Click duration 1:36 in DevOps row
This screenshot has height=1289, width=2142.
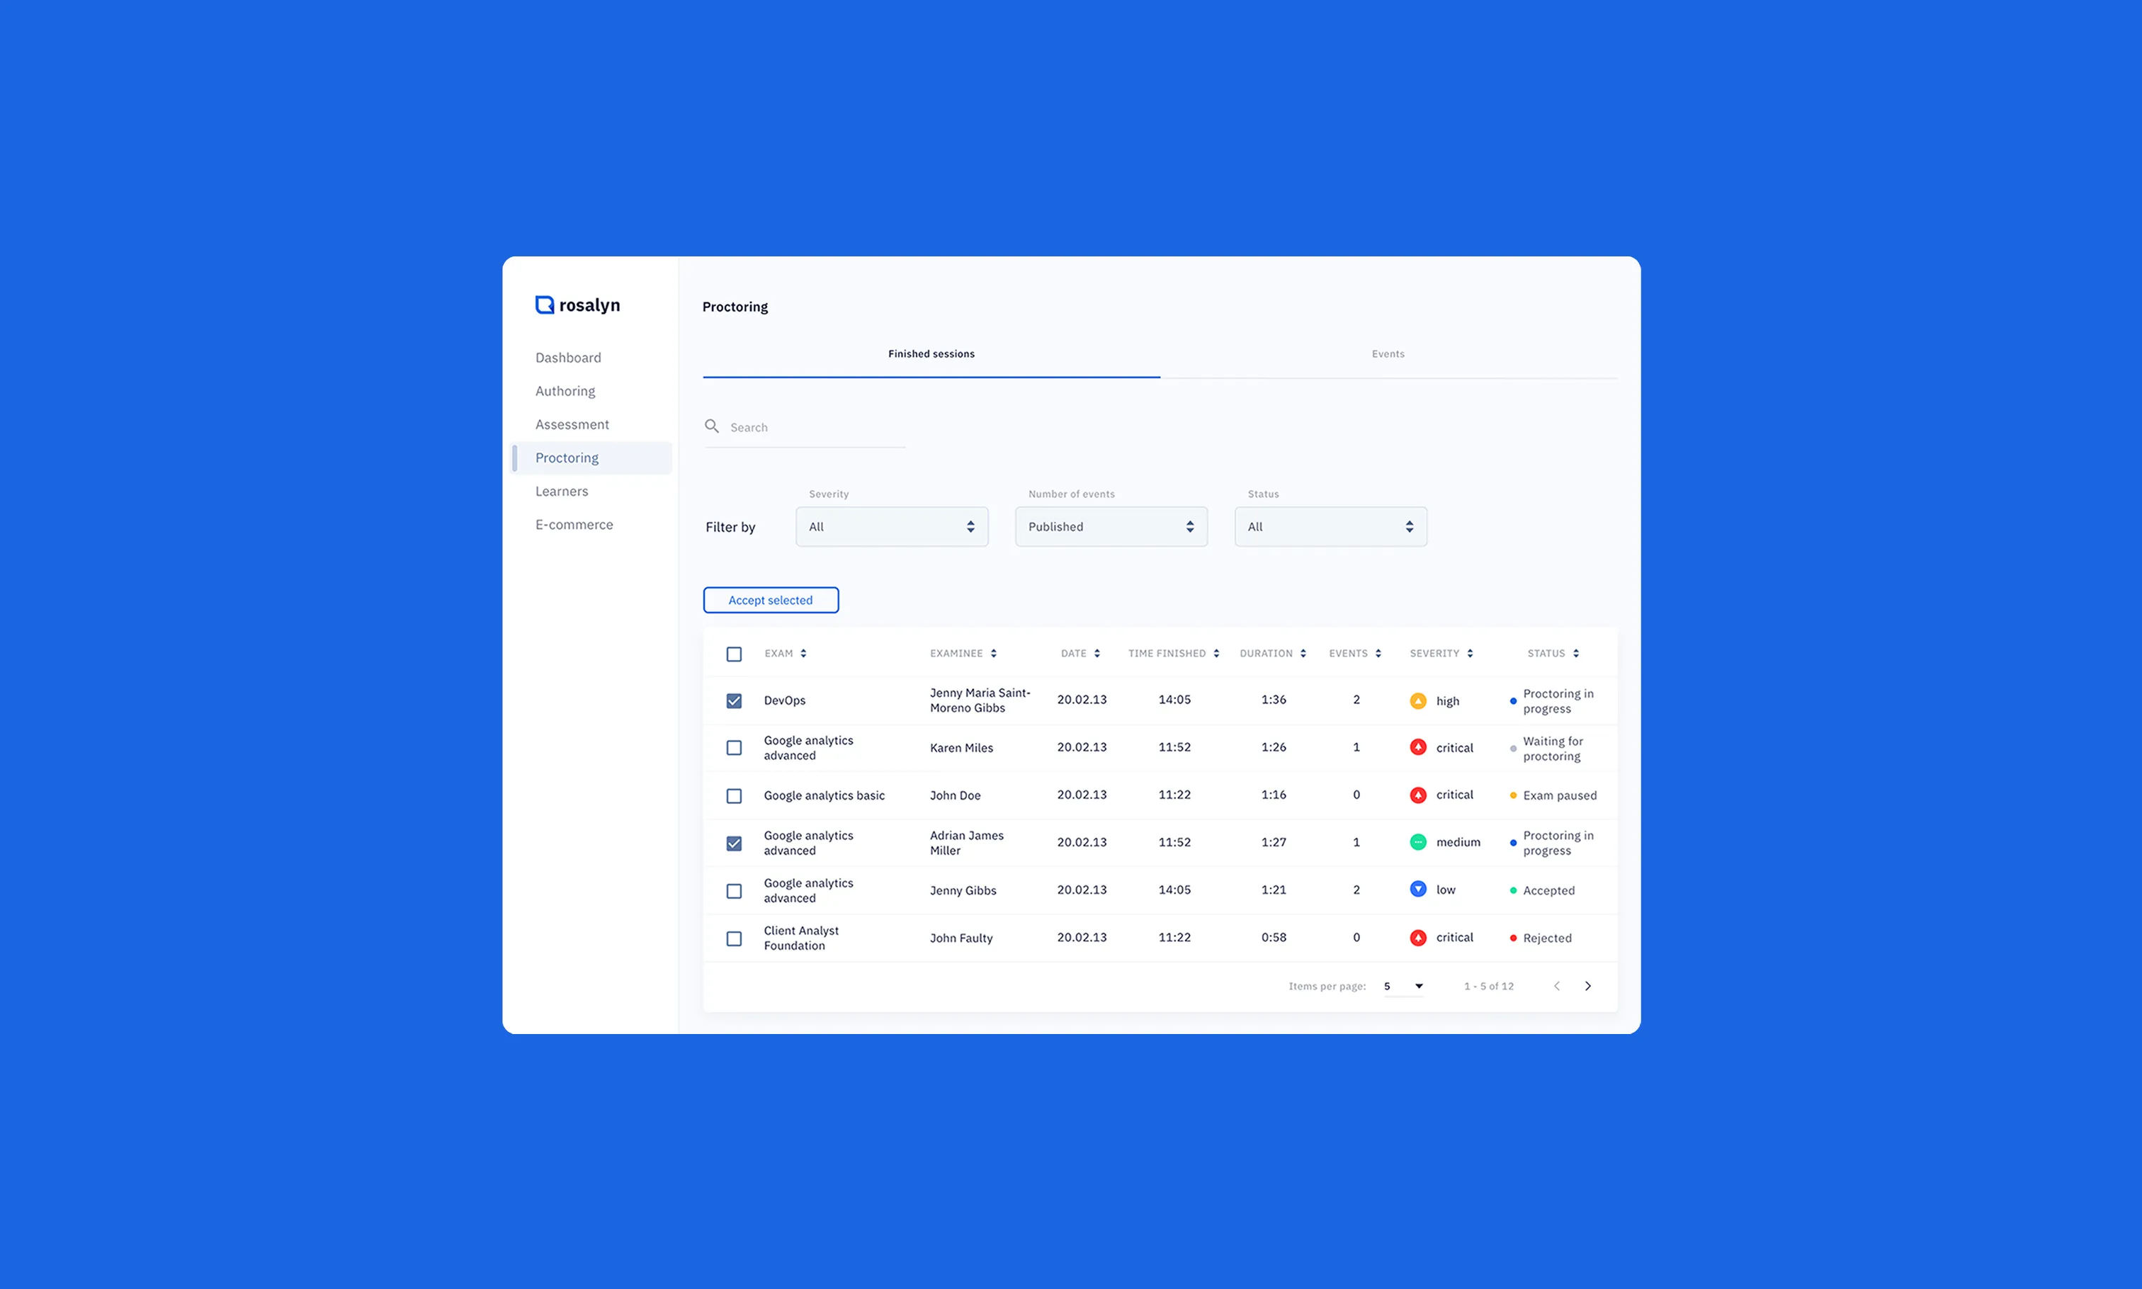1274,699
